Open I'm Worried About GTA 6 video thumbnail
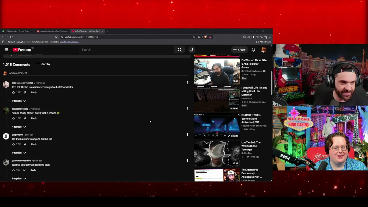Image resolution: width=368 pixels, height=207 pixels. 217,71
